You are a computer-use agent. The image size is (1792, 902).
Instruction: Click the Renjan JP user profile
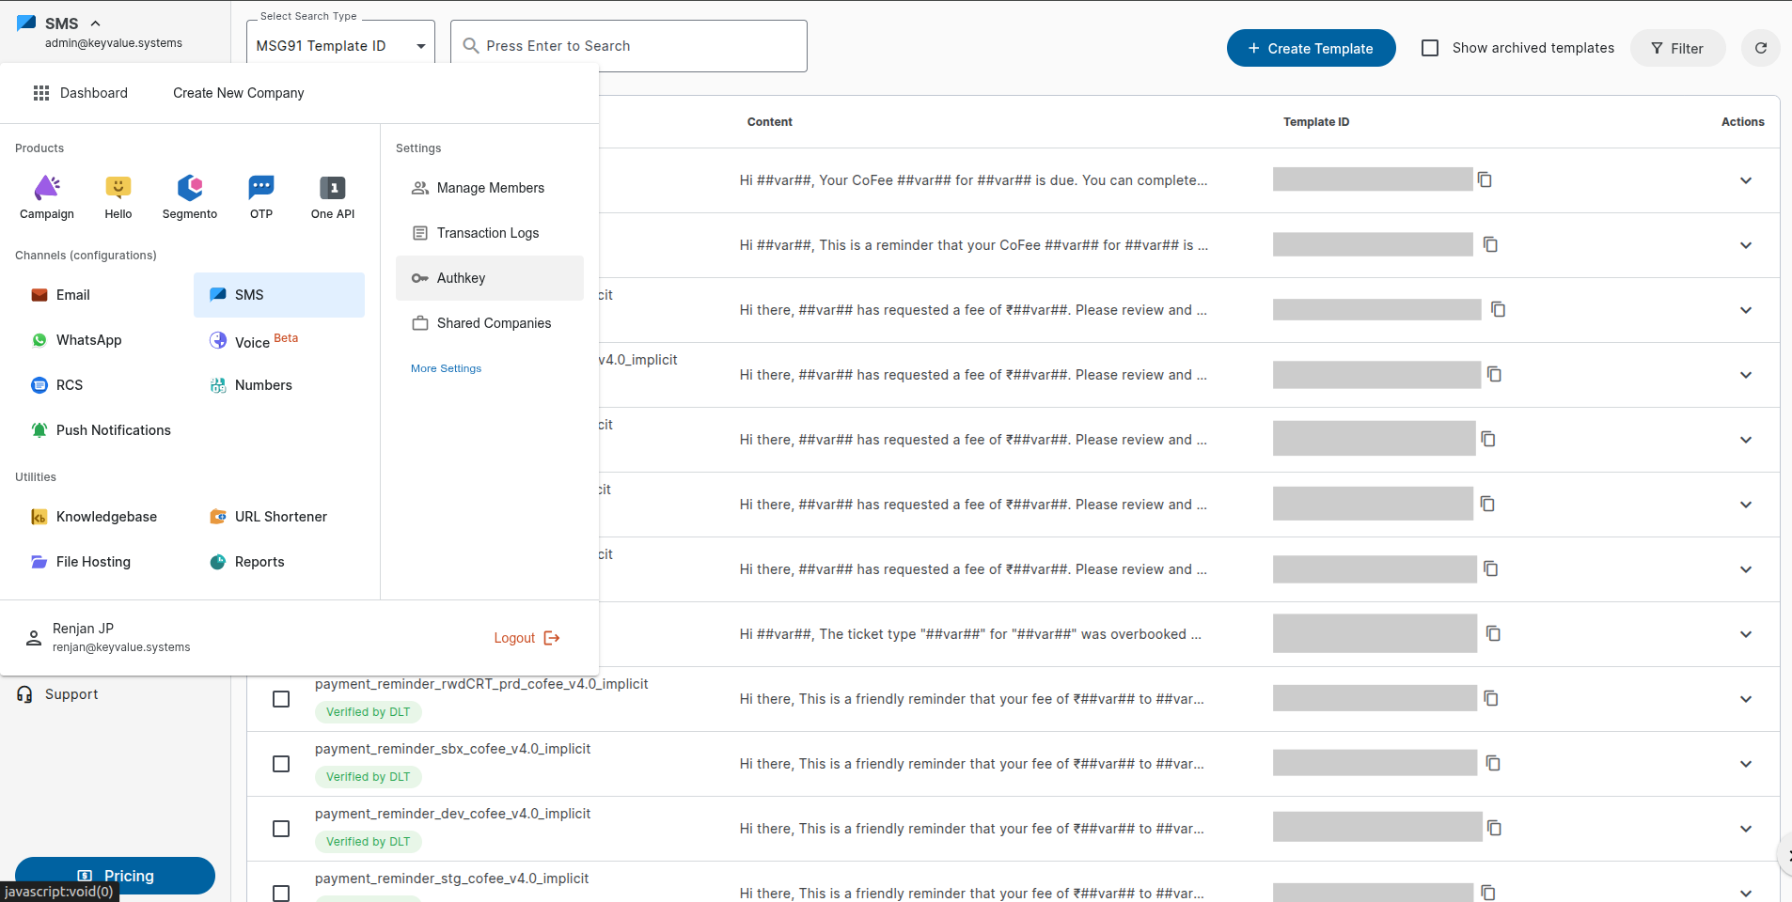108,637
